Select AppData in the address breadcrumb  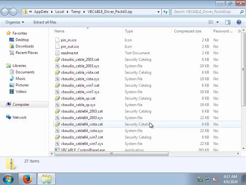41,12
